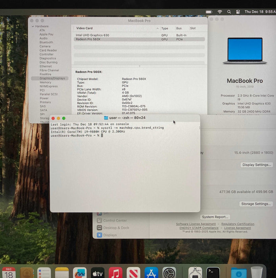This screenshot has width=276, height=278.
Task: Open System Report button
Action: coord(215,217)
